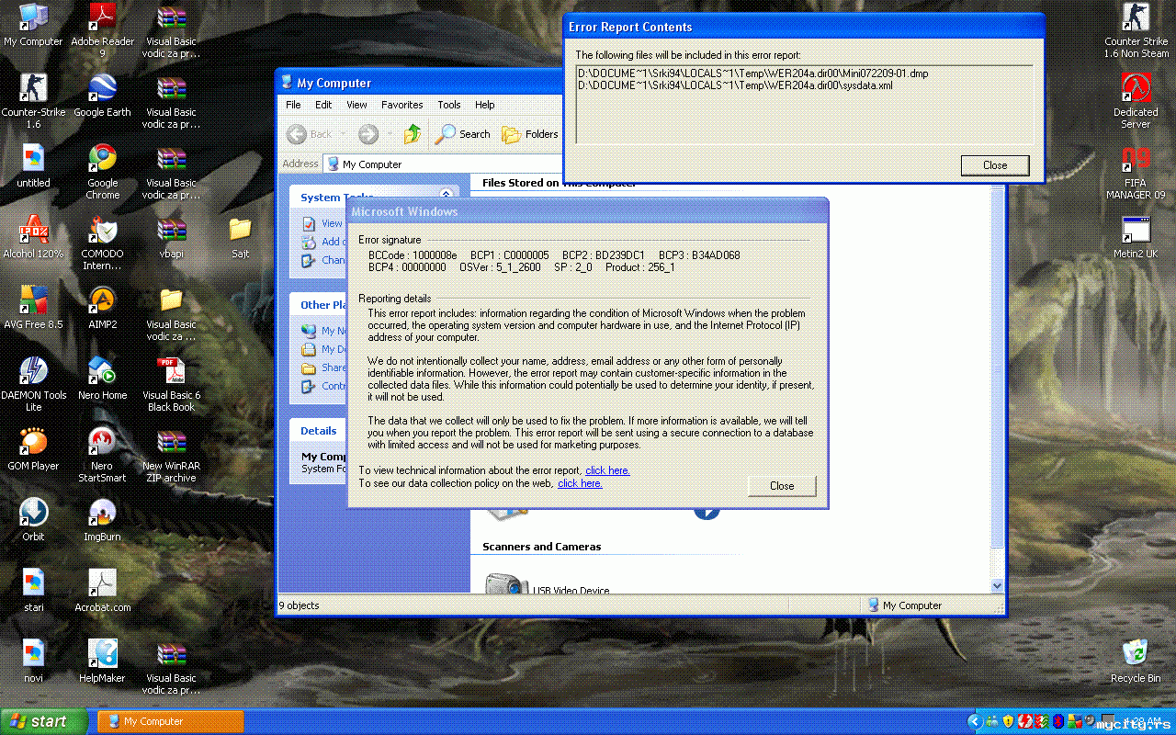Image resolution: width=1176 pixels, height=735 pixels.
Task: Select the AIMP2 desktop shortcut
Action: coord(102,309)
